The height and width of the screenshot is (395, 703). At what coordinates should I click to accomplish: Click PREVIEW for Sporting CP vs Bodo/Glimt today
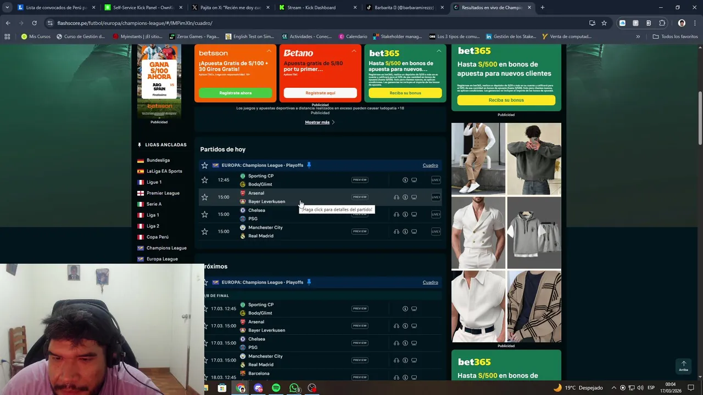(360, 180)
